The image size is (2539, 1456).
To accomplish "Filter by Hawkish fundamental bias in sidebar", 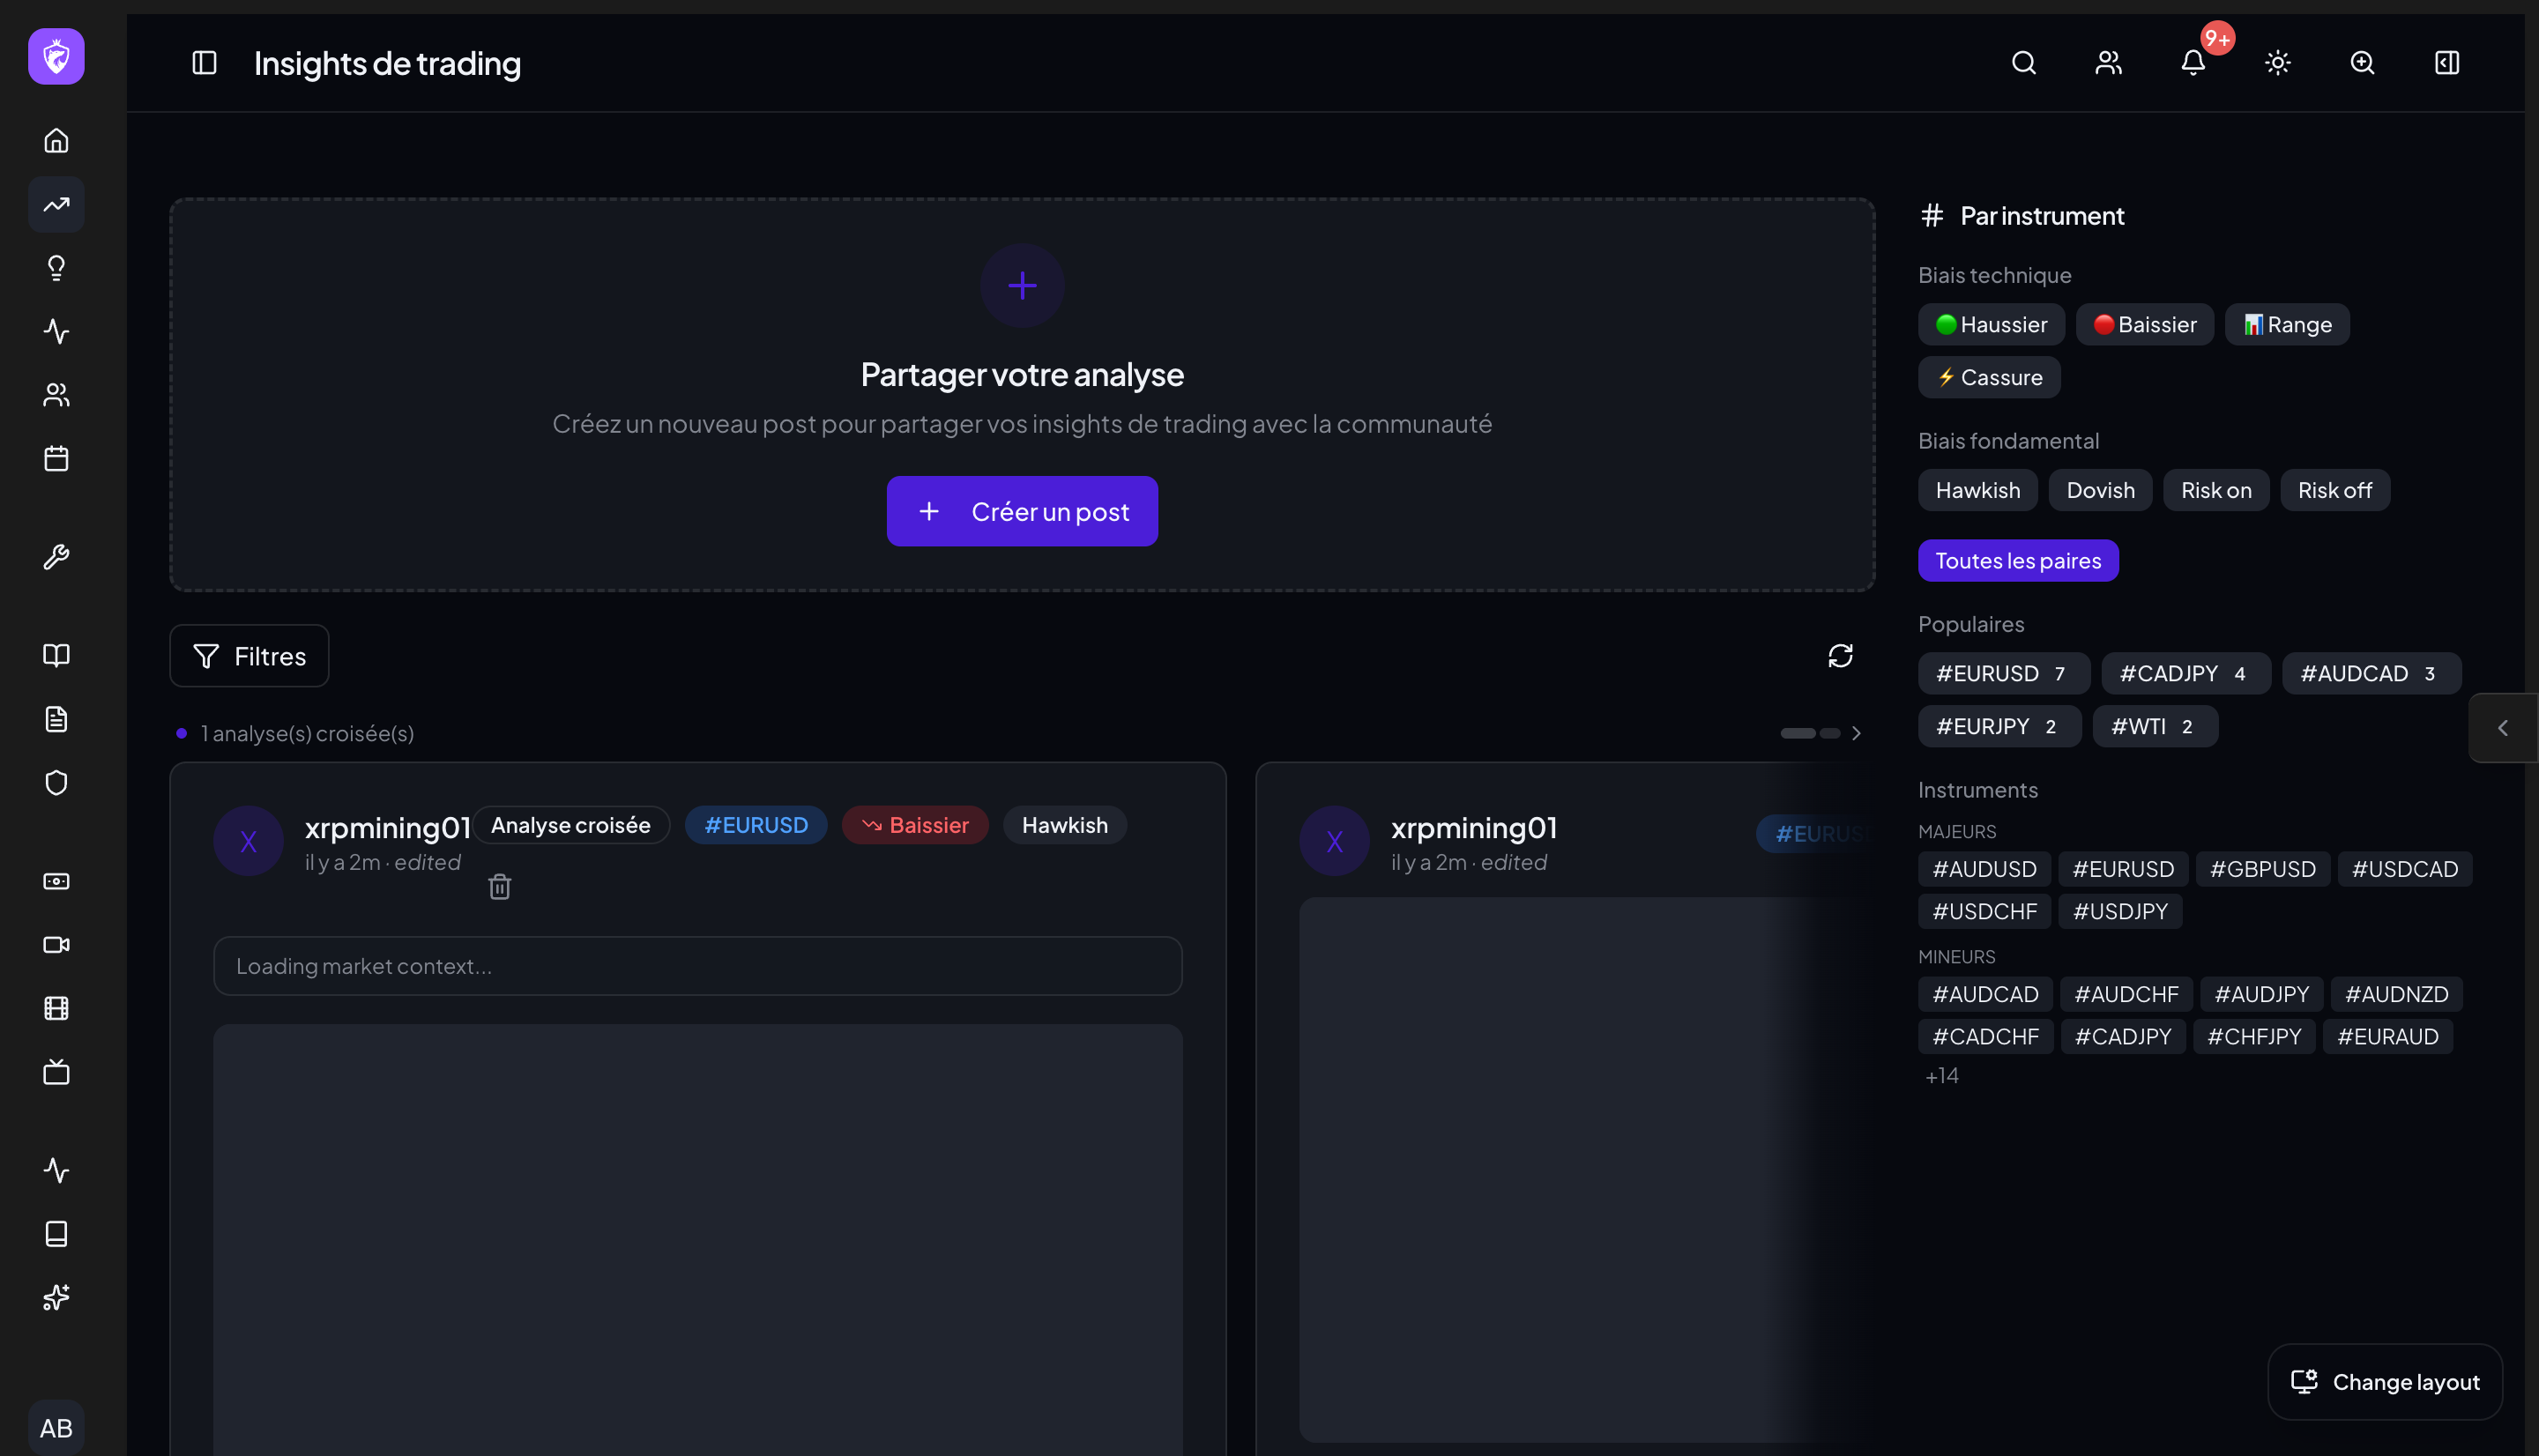I will 1978,490.
